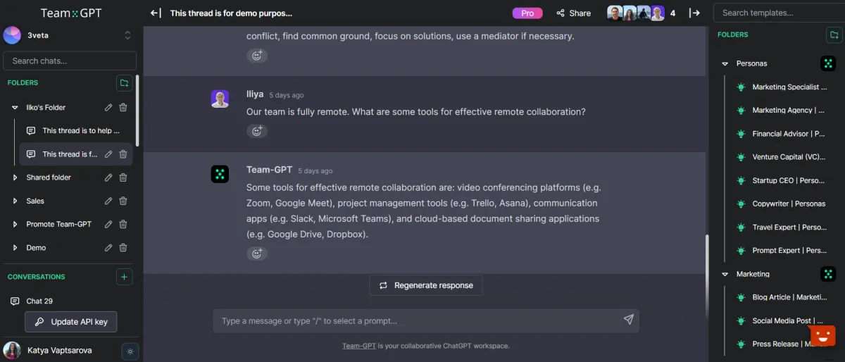Click Regenerate response

click(x=426, y=285)
